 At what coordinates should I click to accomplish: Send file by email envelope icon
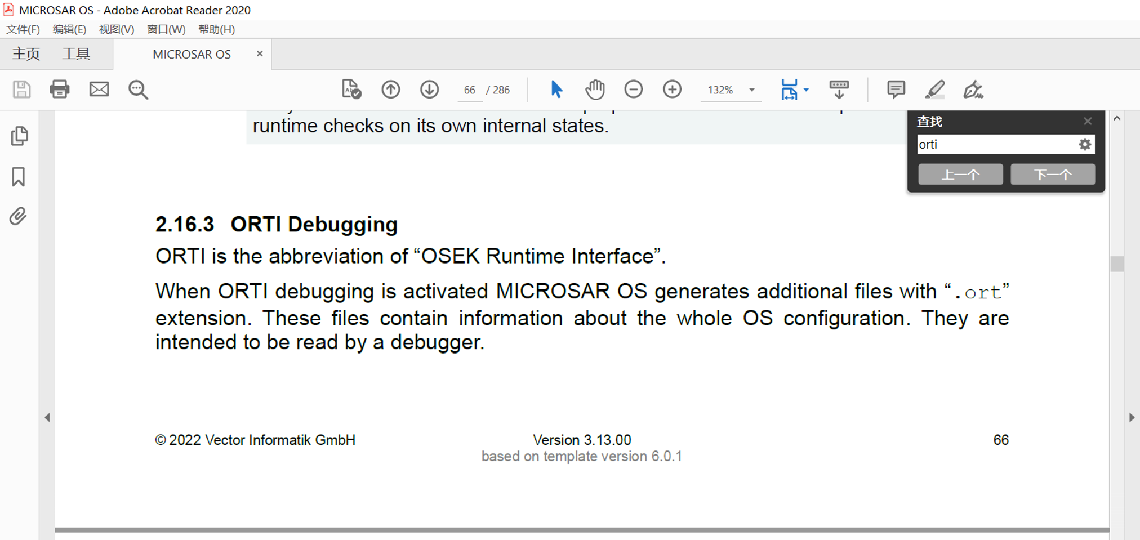click(x=99, y=90)
